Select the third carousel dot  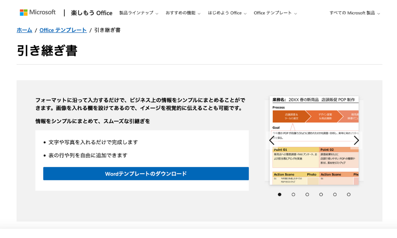[x=307, y=194]
